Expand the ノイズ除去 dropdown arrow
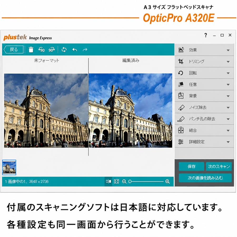Viewport: 237px width, 237px height. (x=228, y=108)
